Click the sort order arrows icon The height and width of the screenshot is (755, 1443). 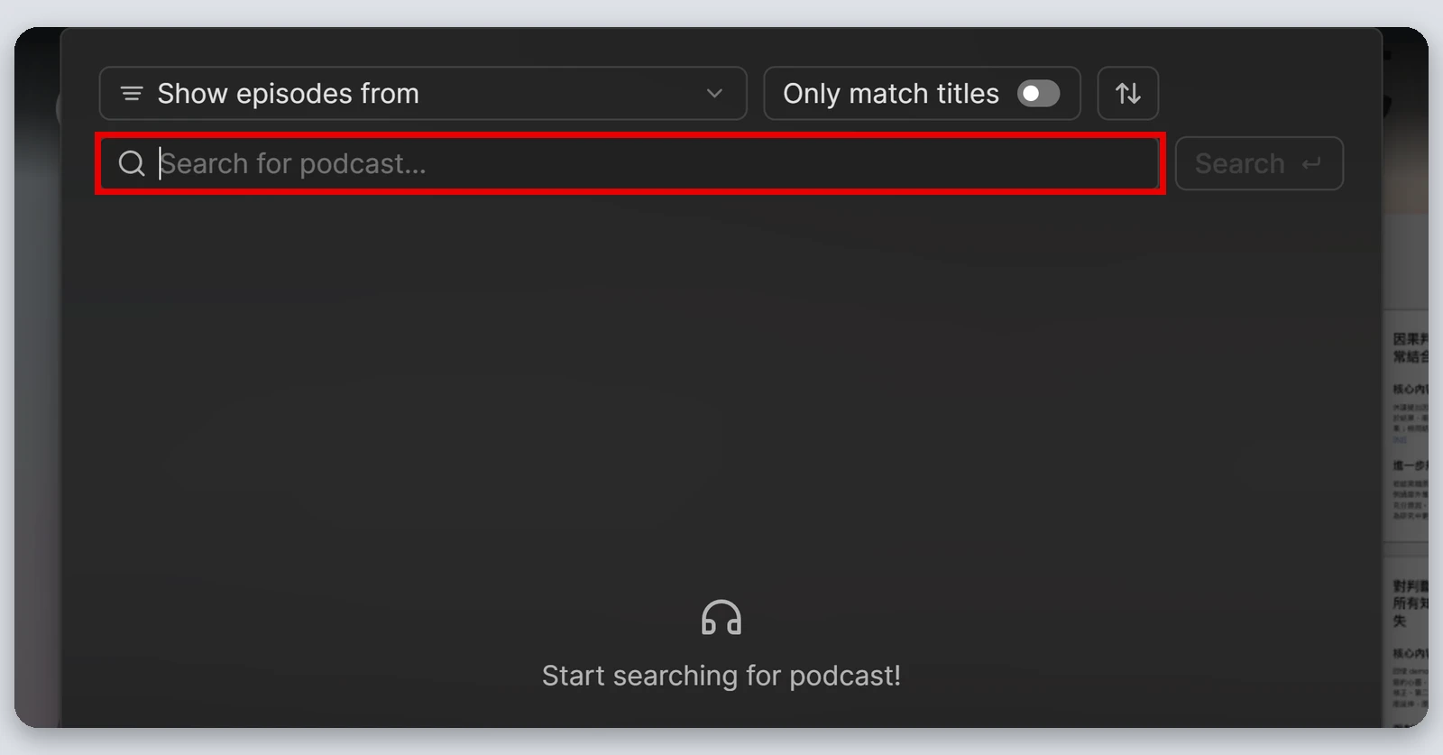[1128, 93]
